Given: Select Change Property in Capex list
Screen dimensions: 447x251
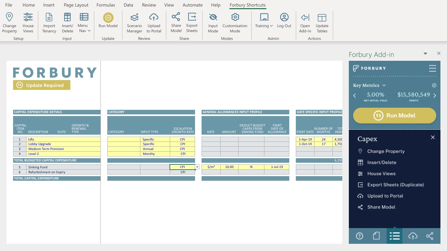Looking at the screenshot, I should 382,151.
